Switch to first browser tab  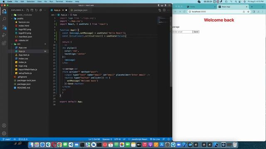coord(201,7)
